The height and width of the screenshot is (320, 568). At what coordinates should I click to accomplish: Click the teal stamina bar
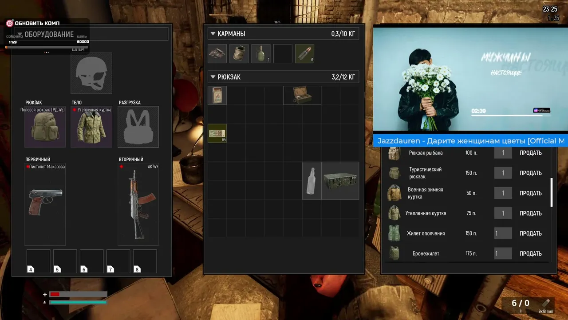[x=78, y=303]
